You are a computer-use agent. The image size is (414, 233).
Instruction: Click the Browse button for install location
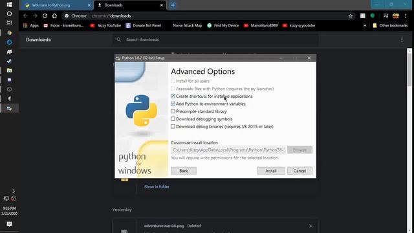coord(300,150)
